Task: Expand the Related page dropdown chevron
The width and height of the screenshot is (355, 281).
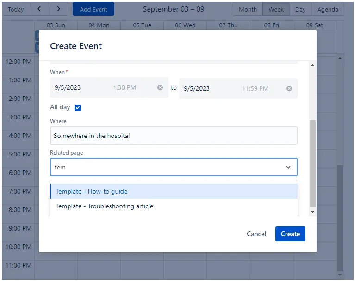Action: (x=288, y=167)
